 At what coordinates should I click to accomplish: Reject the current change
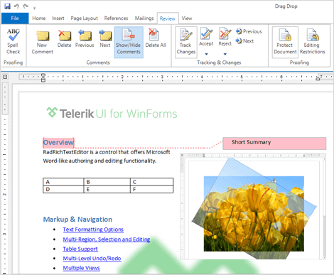click(x=225, y=37)
